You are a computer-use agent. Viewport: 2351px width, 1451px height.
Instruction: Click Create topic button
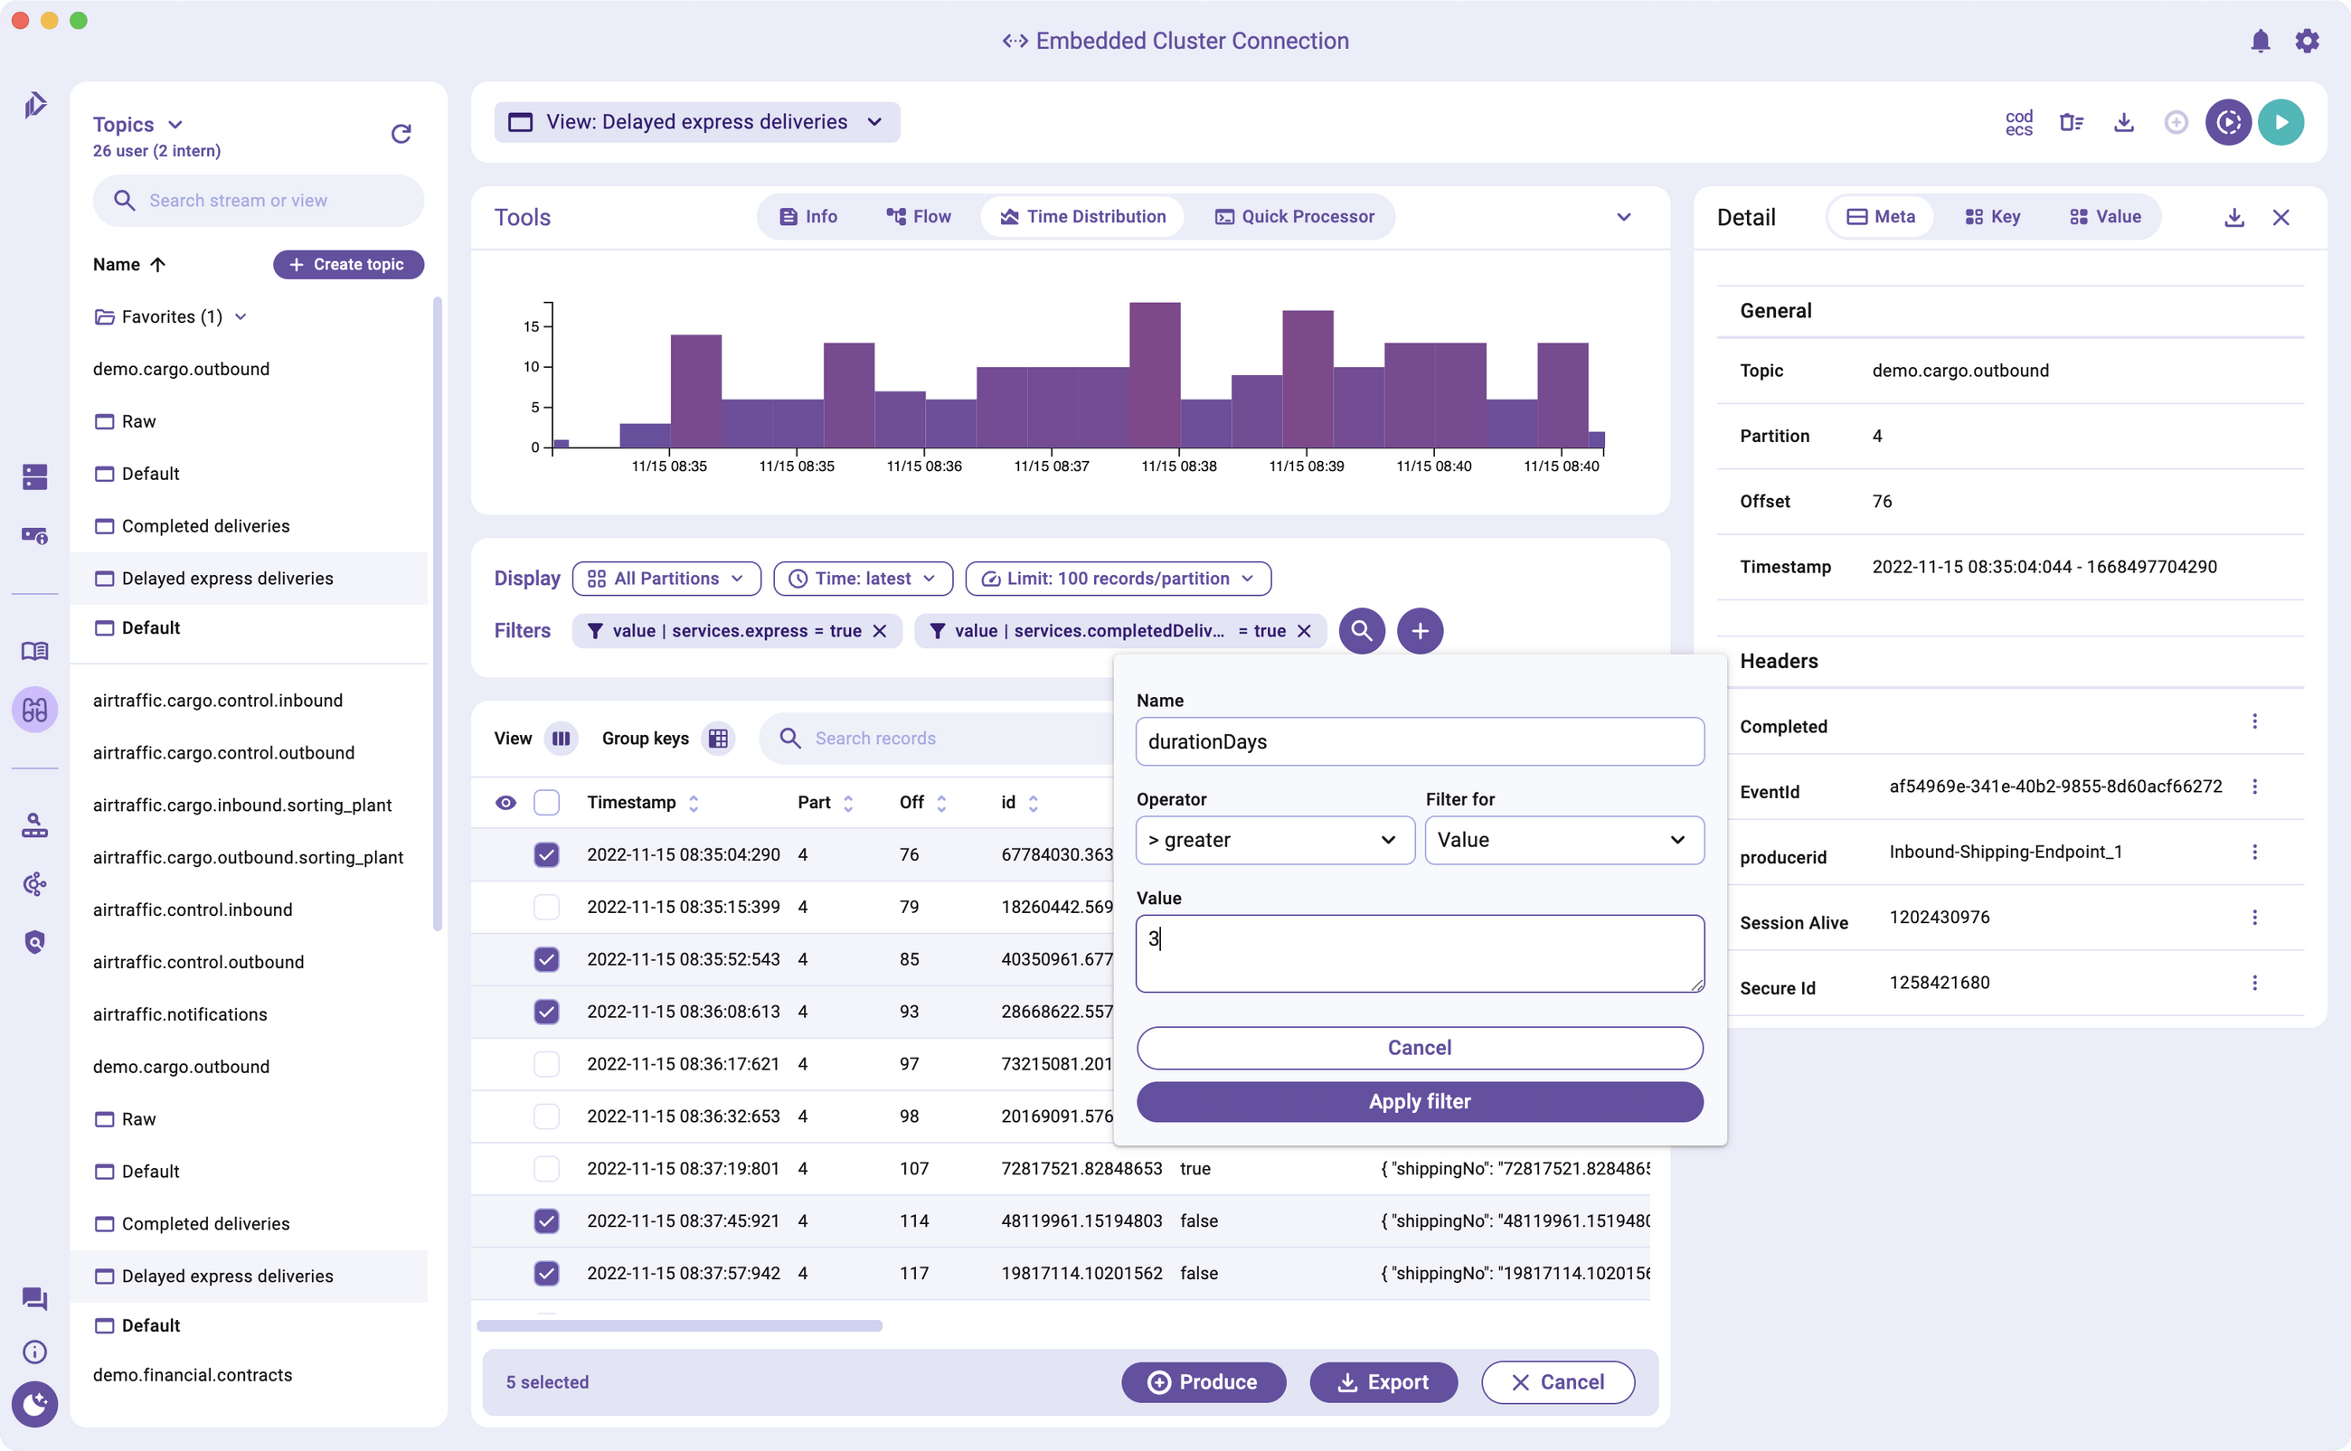348,265
